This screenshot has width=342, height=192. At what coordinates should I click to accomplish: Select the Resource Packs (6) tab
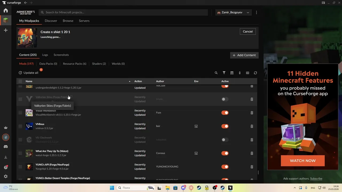click(75, 64)
